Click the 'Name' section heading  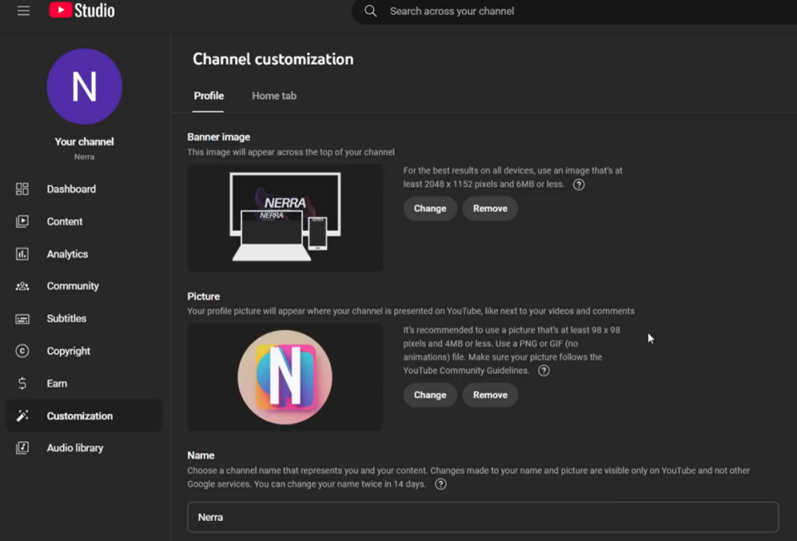pos(201,455)
